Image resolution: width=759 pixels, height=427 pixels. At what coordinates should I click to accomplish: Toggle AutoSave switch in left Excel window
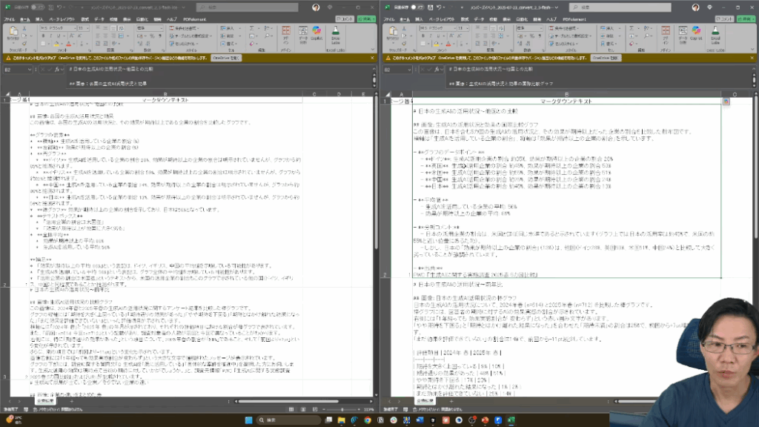pos(37,7)
